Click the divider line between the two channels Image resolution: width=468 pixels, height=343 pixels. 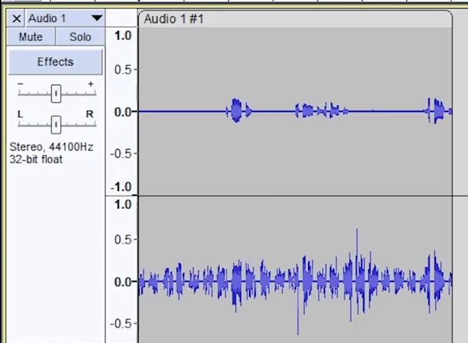point(295,196)
